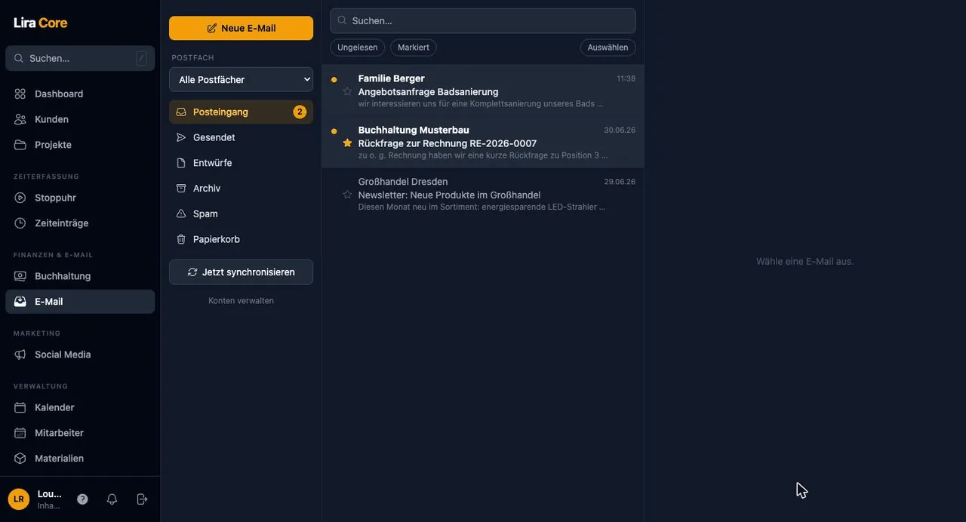Open the Alle Postfächer dropdown
This screenshot has height=522, width=966.
pyautogui.click(x=241, y=79)
